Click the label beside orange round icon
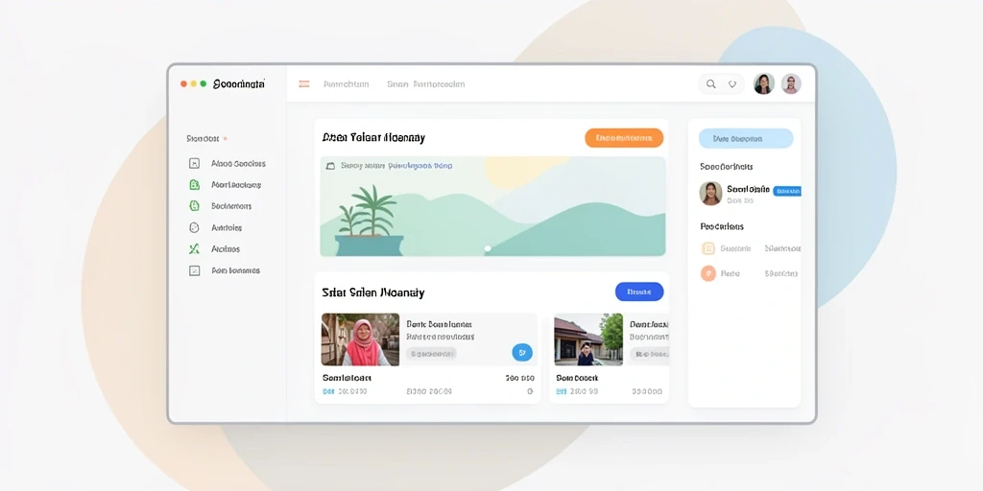983x491 pixels. (x=730, y=273)
